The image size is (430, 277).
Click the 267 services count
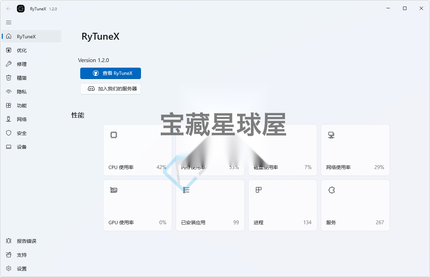380,222
